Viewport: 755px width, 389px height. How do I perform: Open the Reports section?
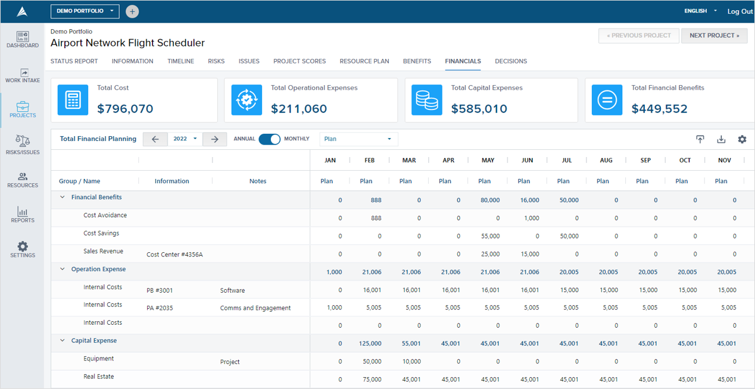[x=22, y=215]
